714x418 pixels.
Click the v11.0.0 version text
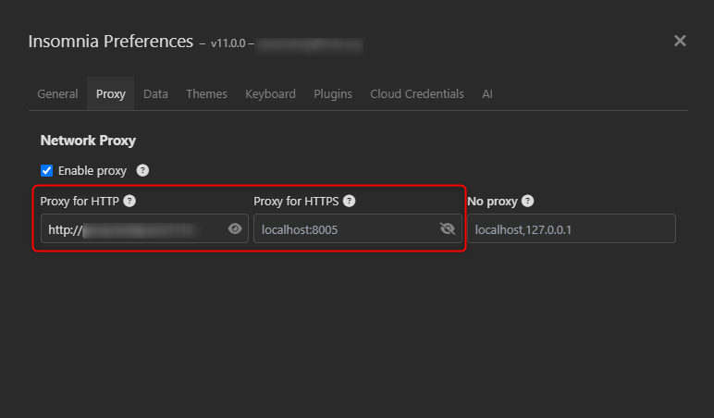pos(228,43)
